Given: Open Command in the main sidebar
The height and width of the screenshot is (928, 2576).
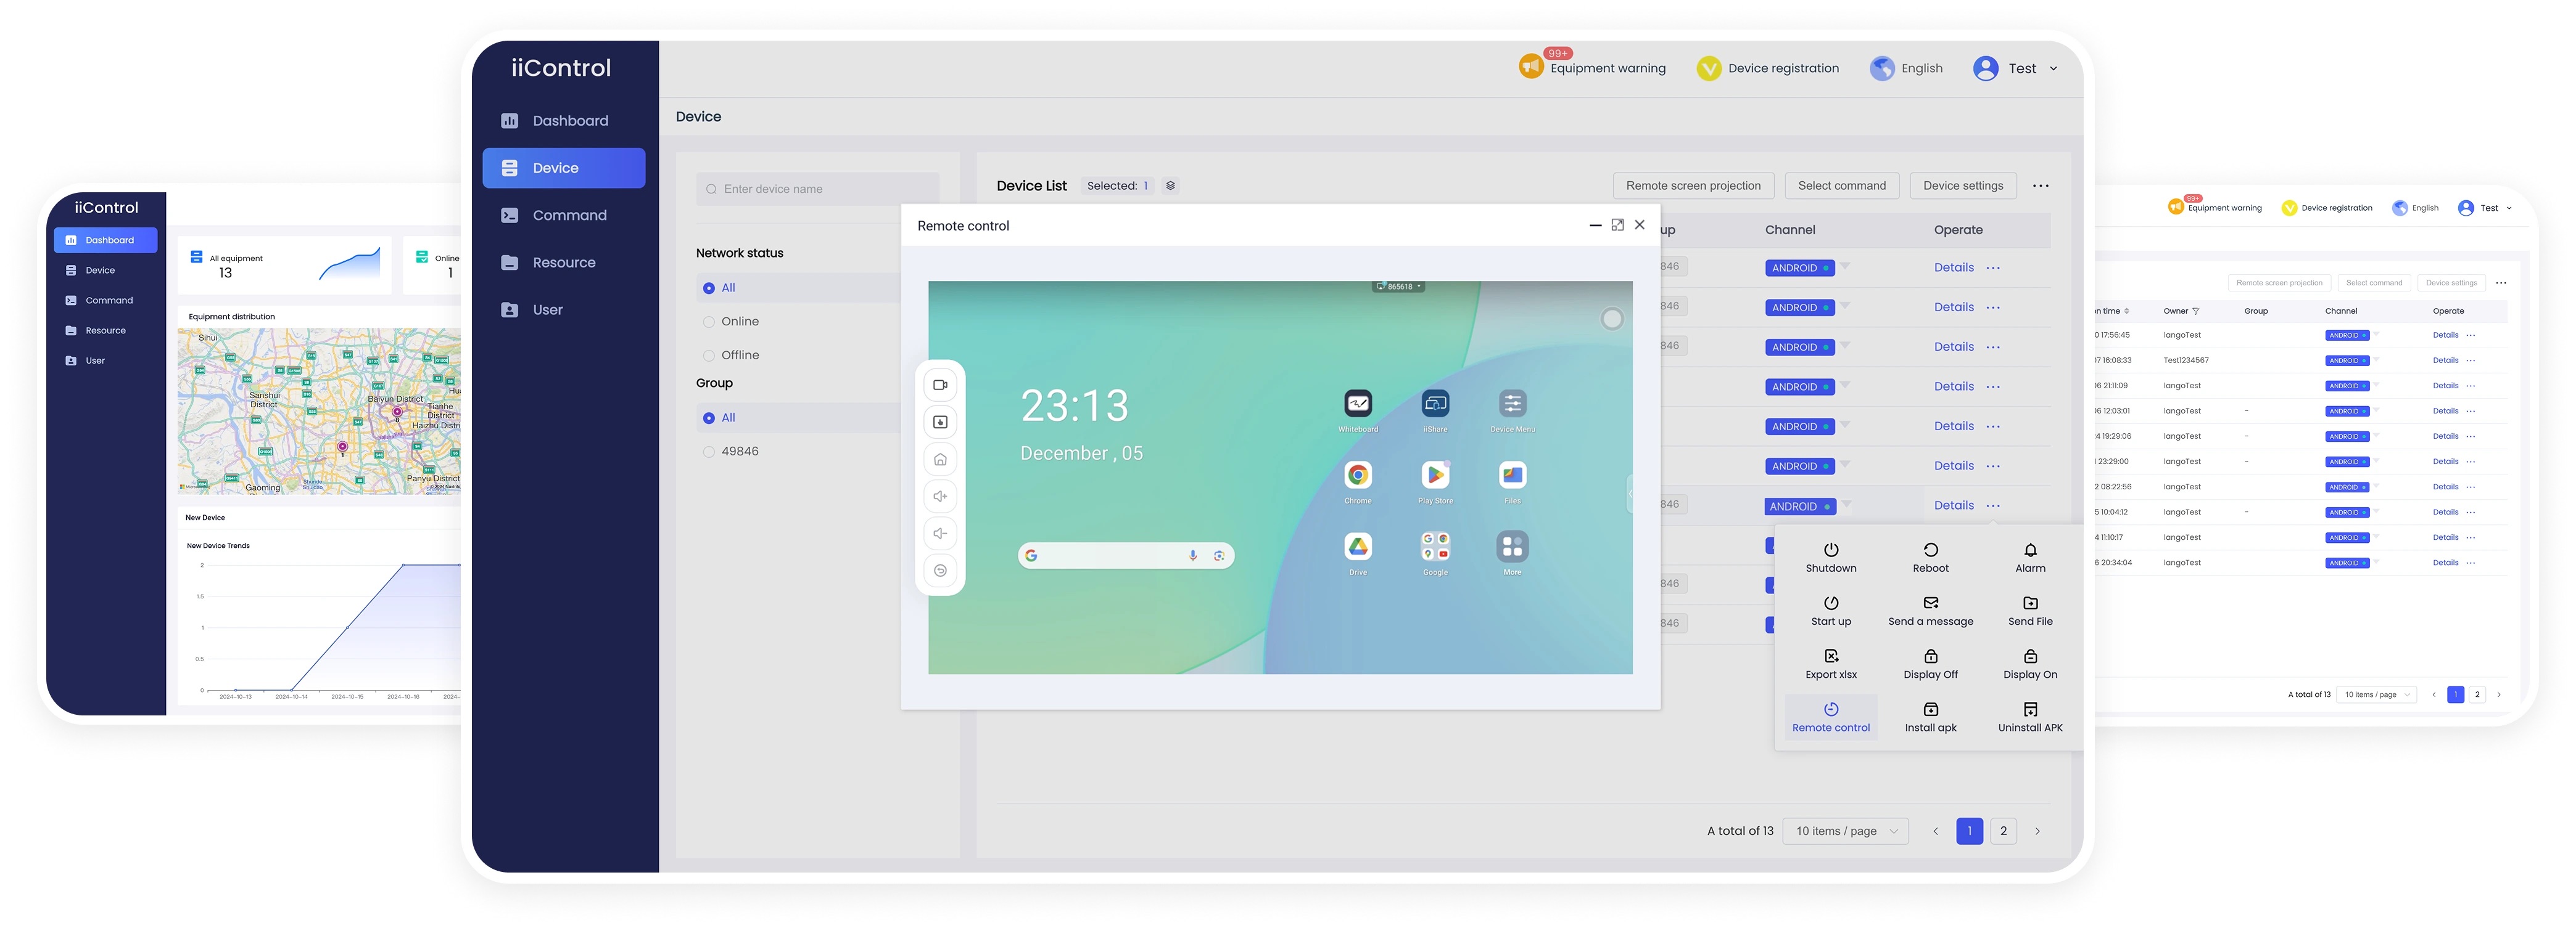Looking at the screenshot, I should pyautogui.click(x=568, y=215).
